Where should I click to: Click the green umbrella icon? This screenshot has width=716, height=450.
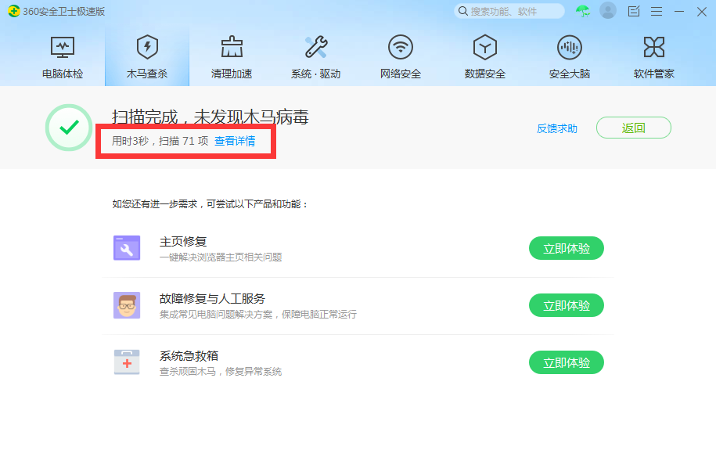point(583,11)
